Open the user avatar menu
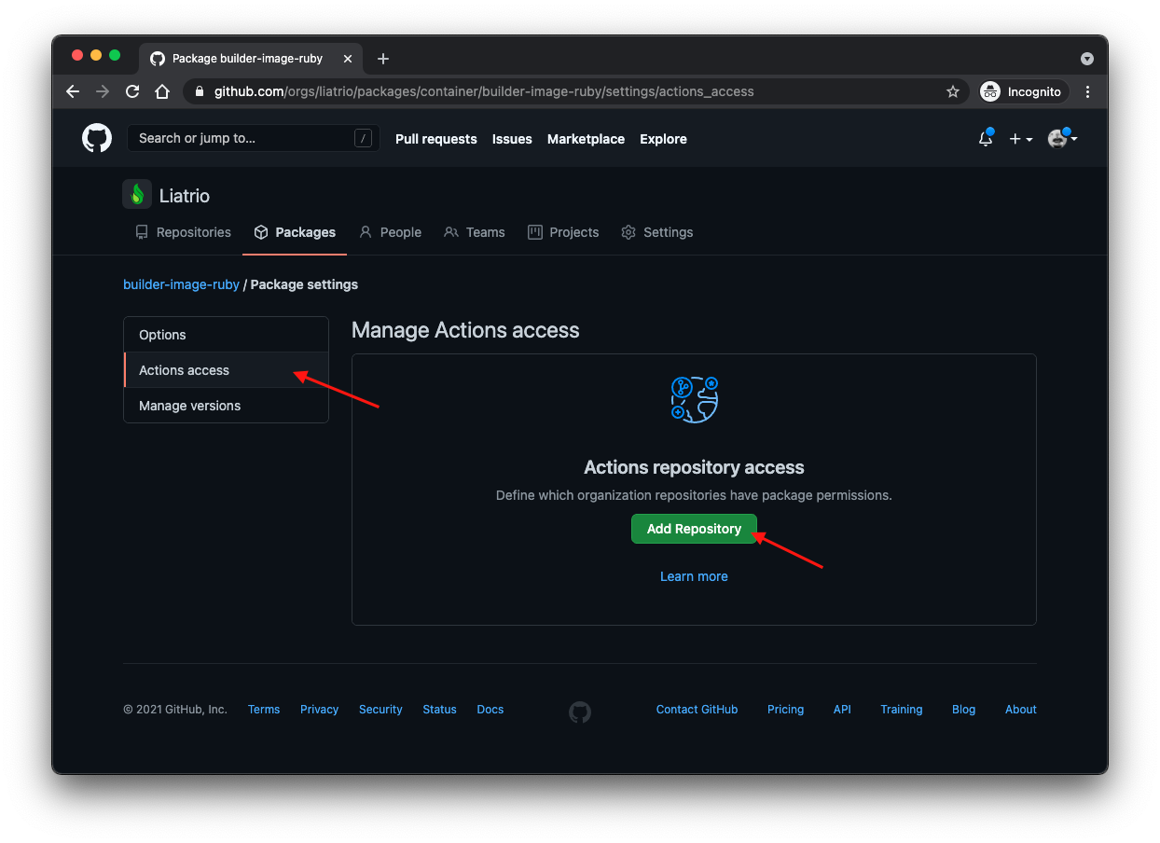 (1063, 138)
